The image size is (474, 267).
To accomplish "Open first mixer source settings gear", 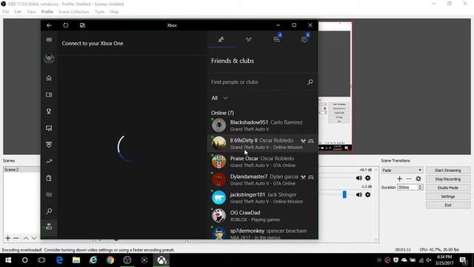I will coord(367,178).
